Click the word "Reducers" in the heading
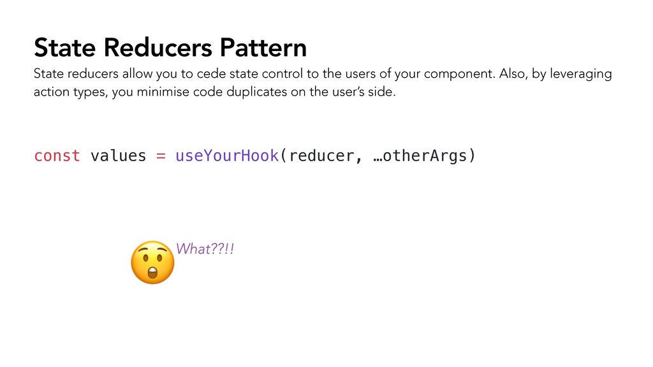This screenshot has width=653, height=367. 158,47
